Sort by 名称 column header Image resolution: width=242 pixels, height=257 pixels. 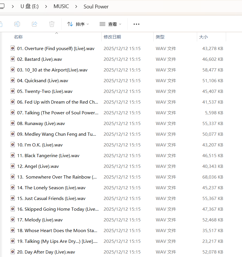18,37
